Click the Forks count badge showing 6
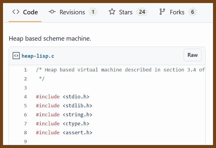Screen dimensions: 216x148 click(x=192, y=12)
